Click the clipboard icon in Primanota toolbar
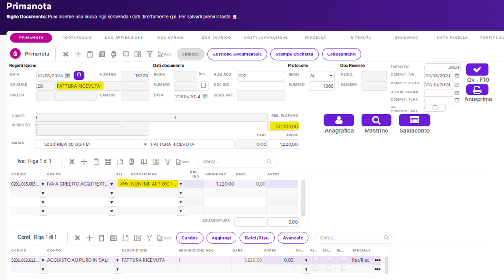504x280 pixels. 90,54
